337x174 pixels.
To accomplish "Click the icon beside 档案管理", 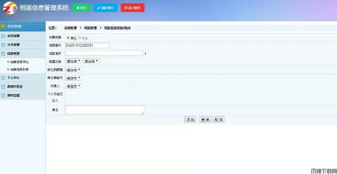I will (3, 54).
